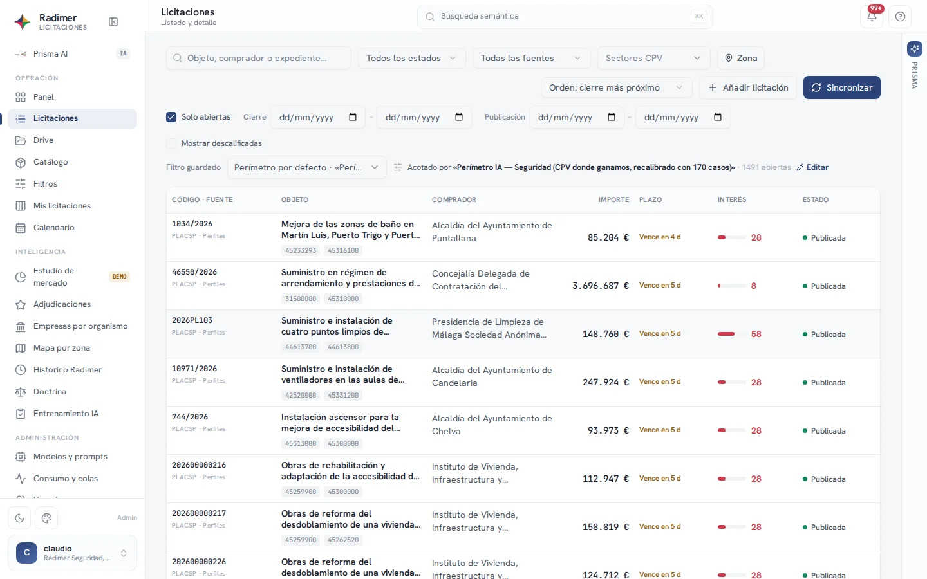The height and width of the screenshot is (579, 927).
Task: Open Sectores CPV dropdown
Action: click(653, 58)
